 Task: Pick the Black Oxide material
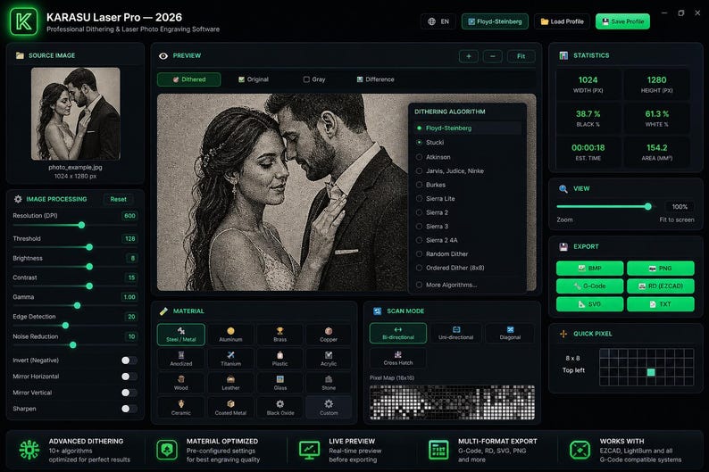pos(279,407)
